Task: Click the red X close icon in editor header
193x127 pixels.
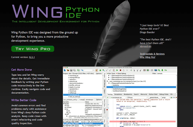Action: coord(176,97)
